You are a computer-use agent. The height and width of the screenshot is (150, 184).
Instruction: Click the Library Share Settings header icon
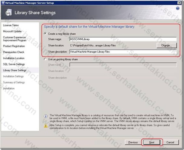tap(9, 12)
